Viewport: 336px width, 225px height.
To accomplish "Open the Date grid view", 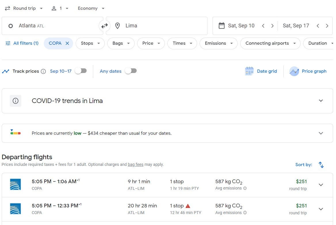I will point(261,71).
